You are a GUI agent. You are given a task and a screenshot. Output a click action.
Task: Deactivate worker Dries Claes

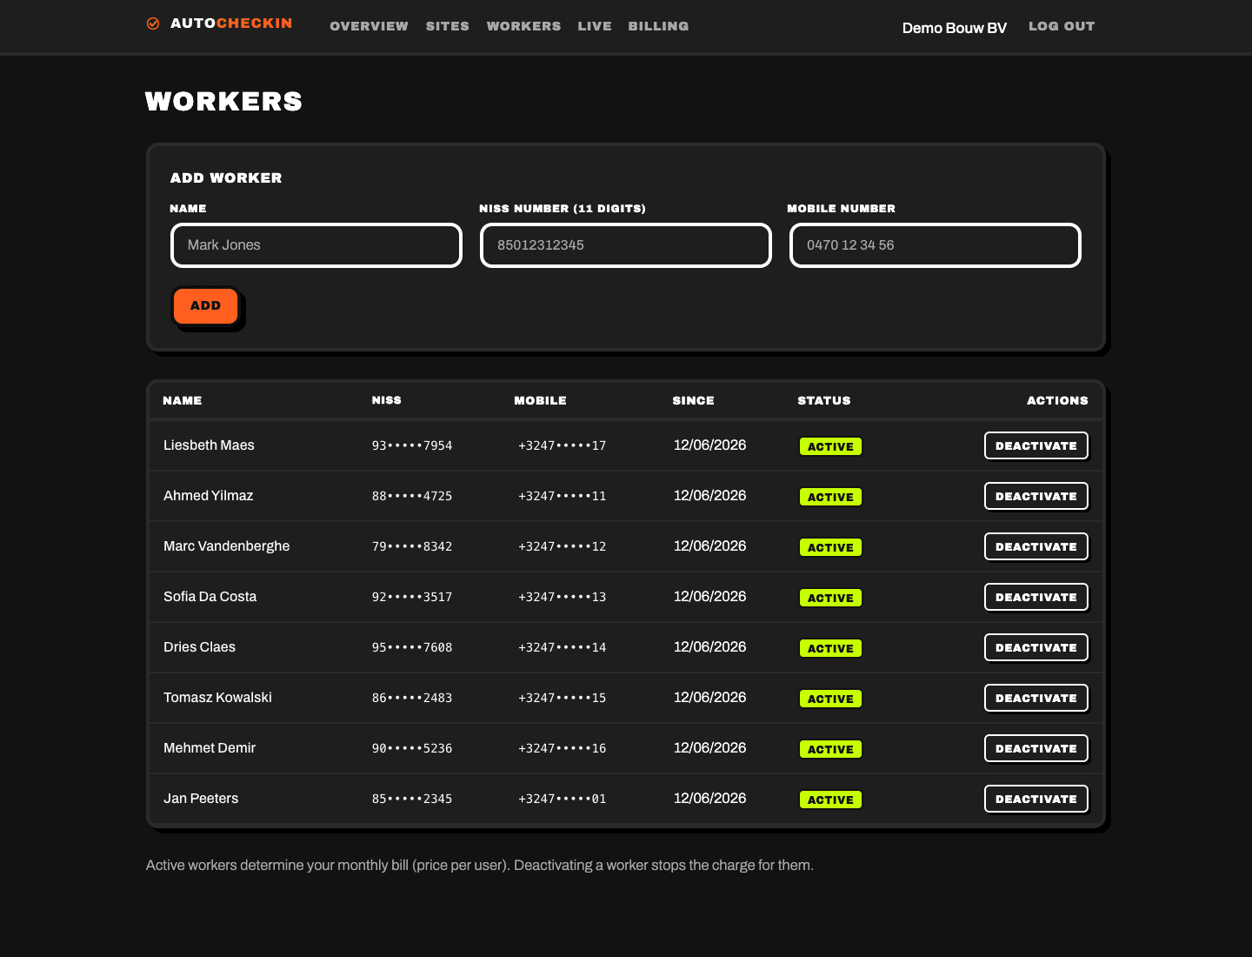[1036, 647]
